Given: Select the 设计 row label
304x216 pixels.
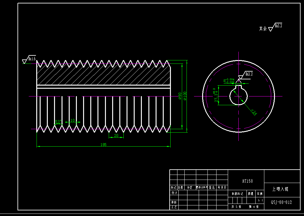Looking at the screenshot, I should 174,193.
